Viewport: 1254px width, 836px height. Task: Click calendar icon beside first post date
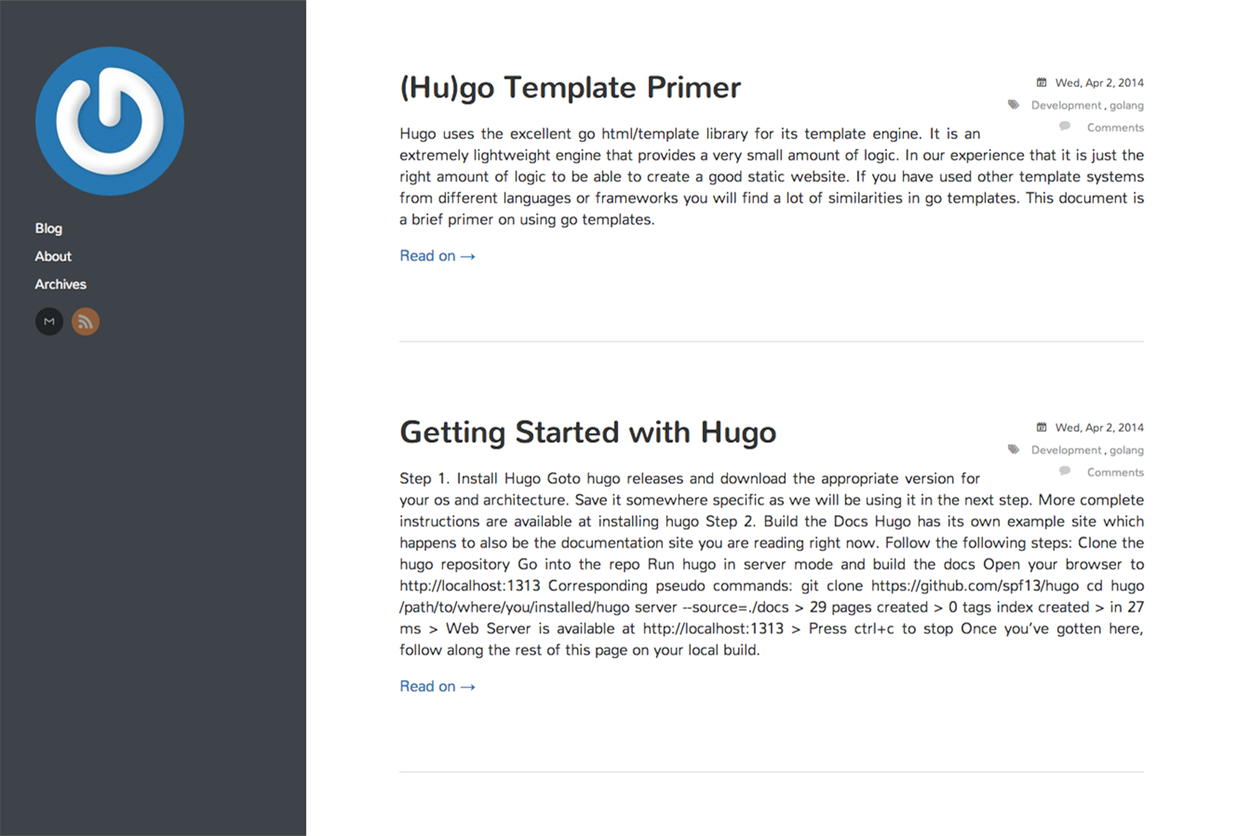(1042, 83)
